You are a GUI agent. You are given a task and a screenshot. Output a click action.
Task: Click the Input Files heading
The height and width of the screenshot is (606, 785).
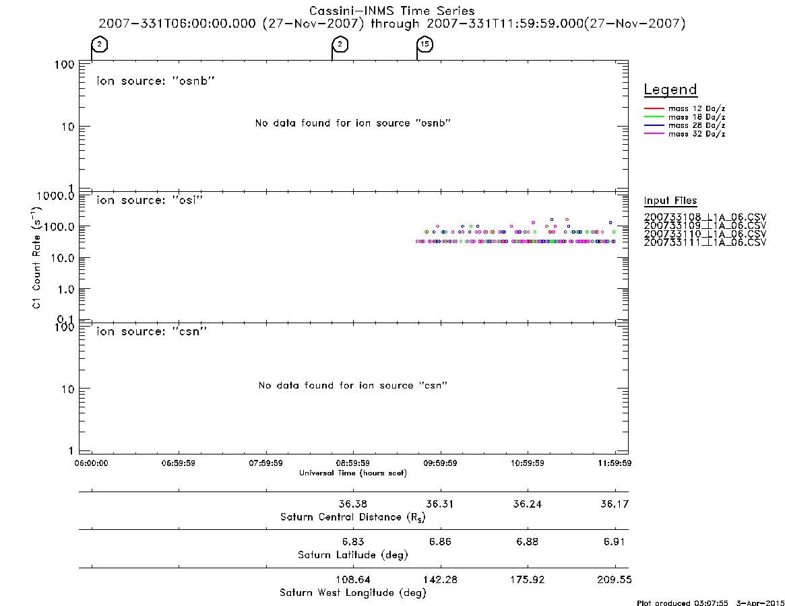point(670,201)
